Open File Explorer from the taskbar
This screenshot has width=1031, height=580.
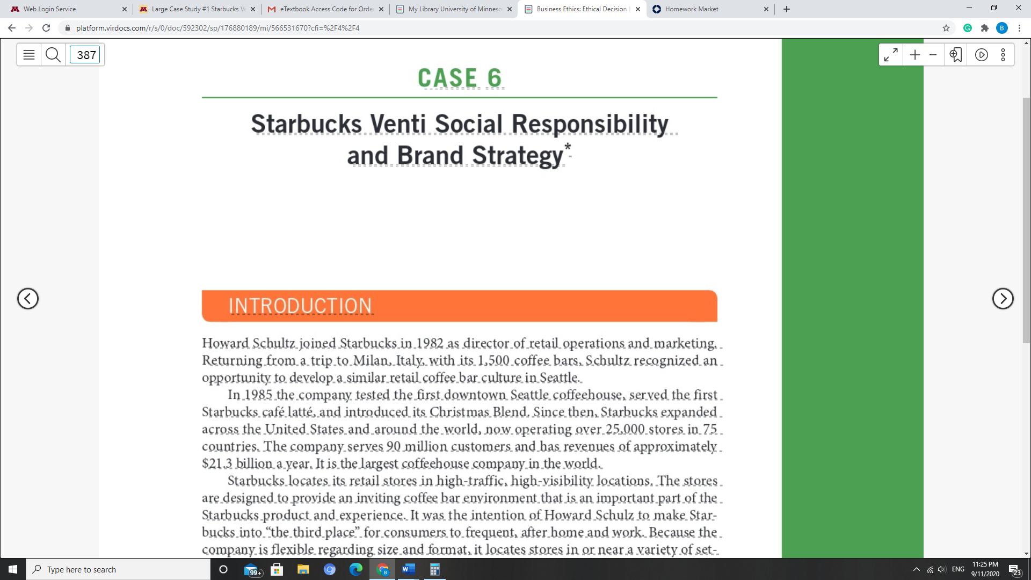click(303, 569)
